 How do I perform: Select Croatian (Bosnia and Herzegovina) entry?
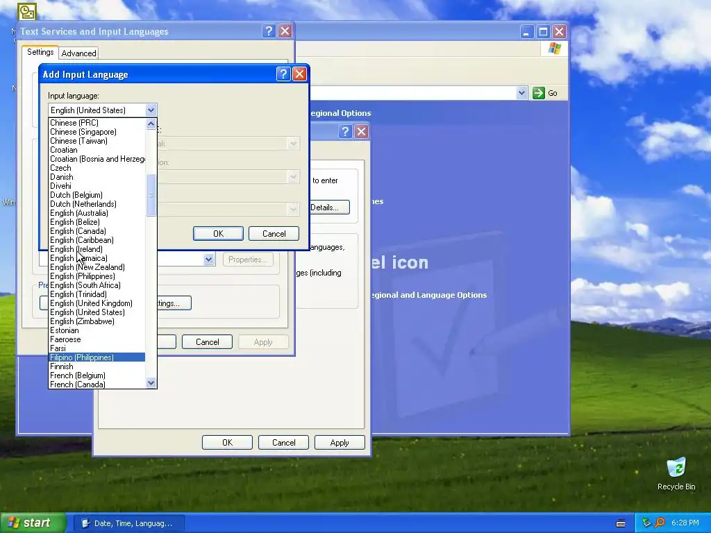(x=97, y=159)
